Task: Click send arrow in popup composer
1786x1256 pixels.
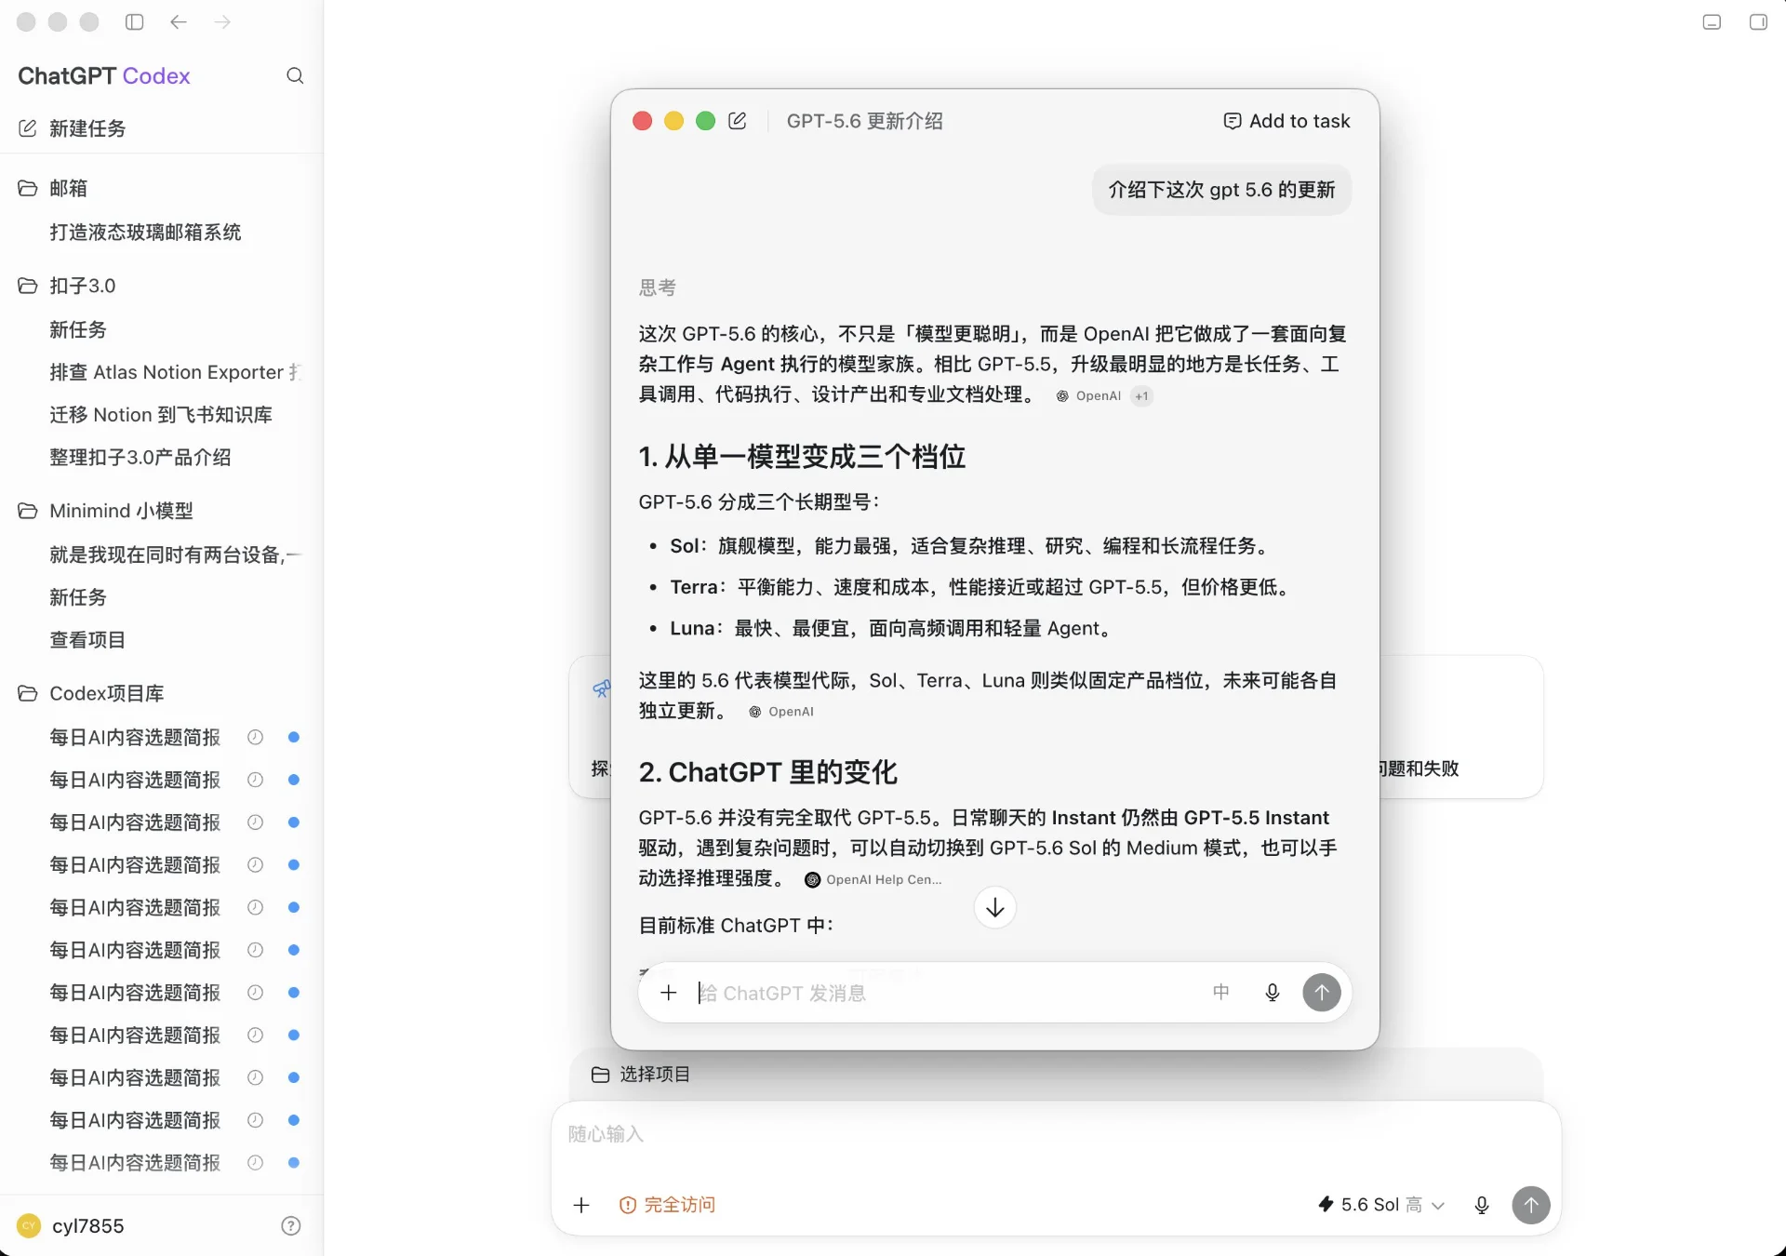Action: [x=1322, y=993]
